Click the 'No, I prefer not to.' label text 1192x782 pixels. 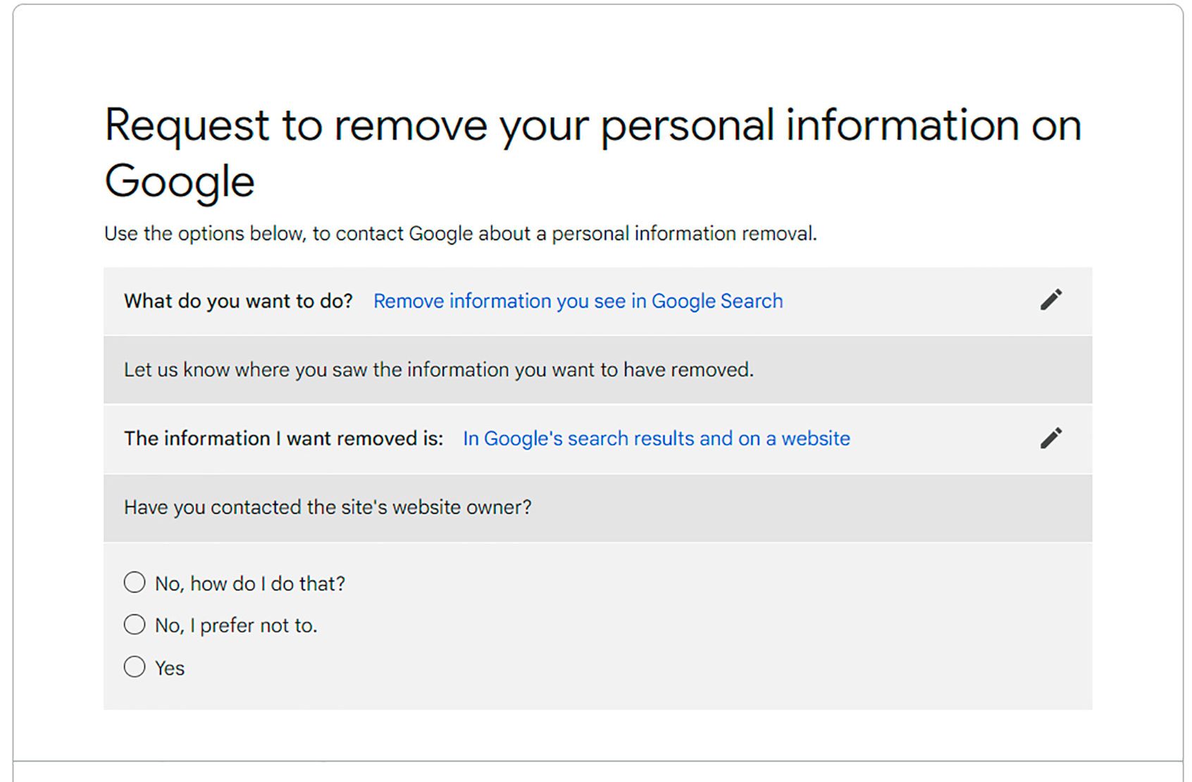[236, 626]
